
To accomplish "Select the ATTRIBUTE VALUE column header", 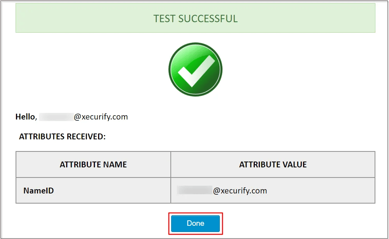I will [x=273, y=164].
